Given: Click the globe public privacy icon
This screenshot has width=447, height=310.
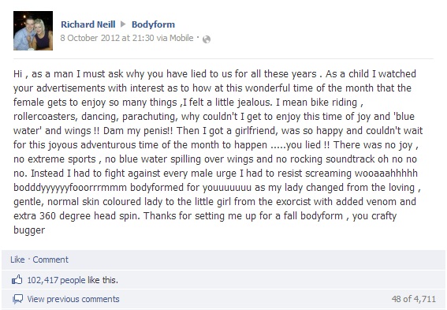Looking at the screenshot, I should (x=207, y=39).
